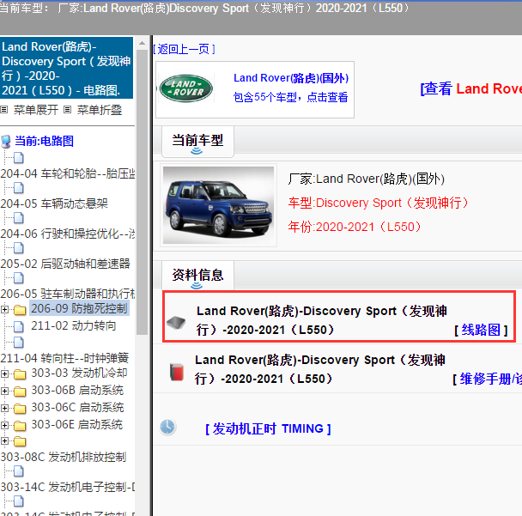Click the clock icon beside TIMING
The height and width of the screenshot is (516, 522).
(167, 427)
